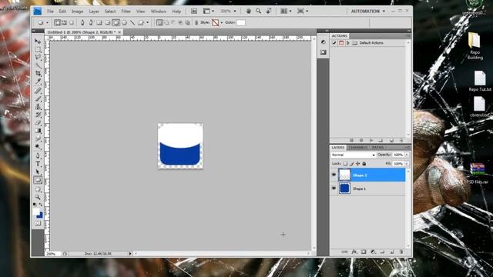
Task: Open the Filter menu
Action: coord(126,12)
